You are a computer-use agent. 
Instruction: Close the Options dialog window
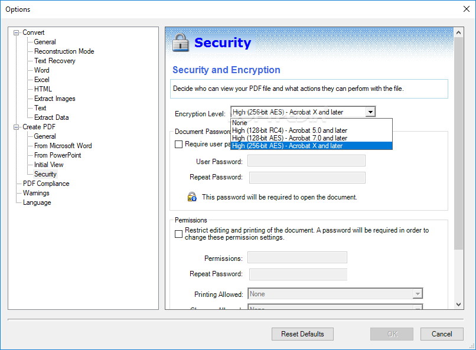tap(467, 9)
